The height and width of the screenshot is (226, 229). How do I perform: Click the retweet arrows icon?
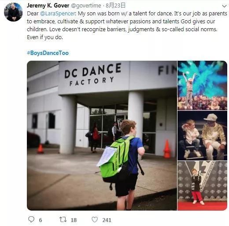click(x=63, y=219)
